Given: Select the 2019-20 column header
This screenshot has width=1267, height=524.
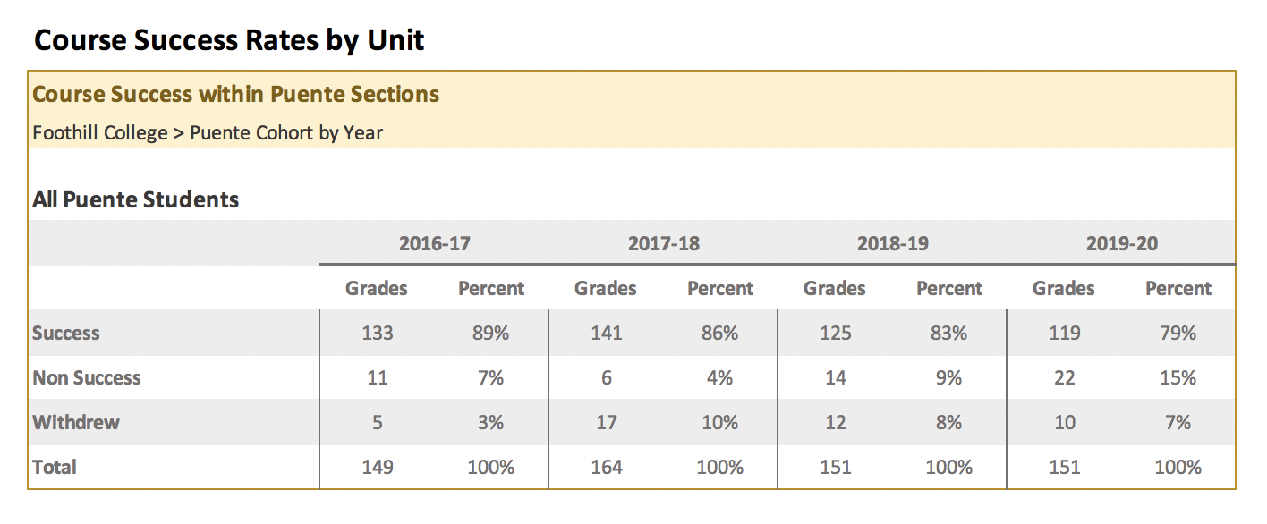Looking at the screenshot, I should click(1121, 243).
